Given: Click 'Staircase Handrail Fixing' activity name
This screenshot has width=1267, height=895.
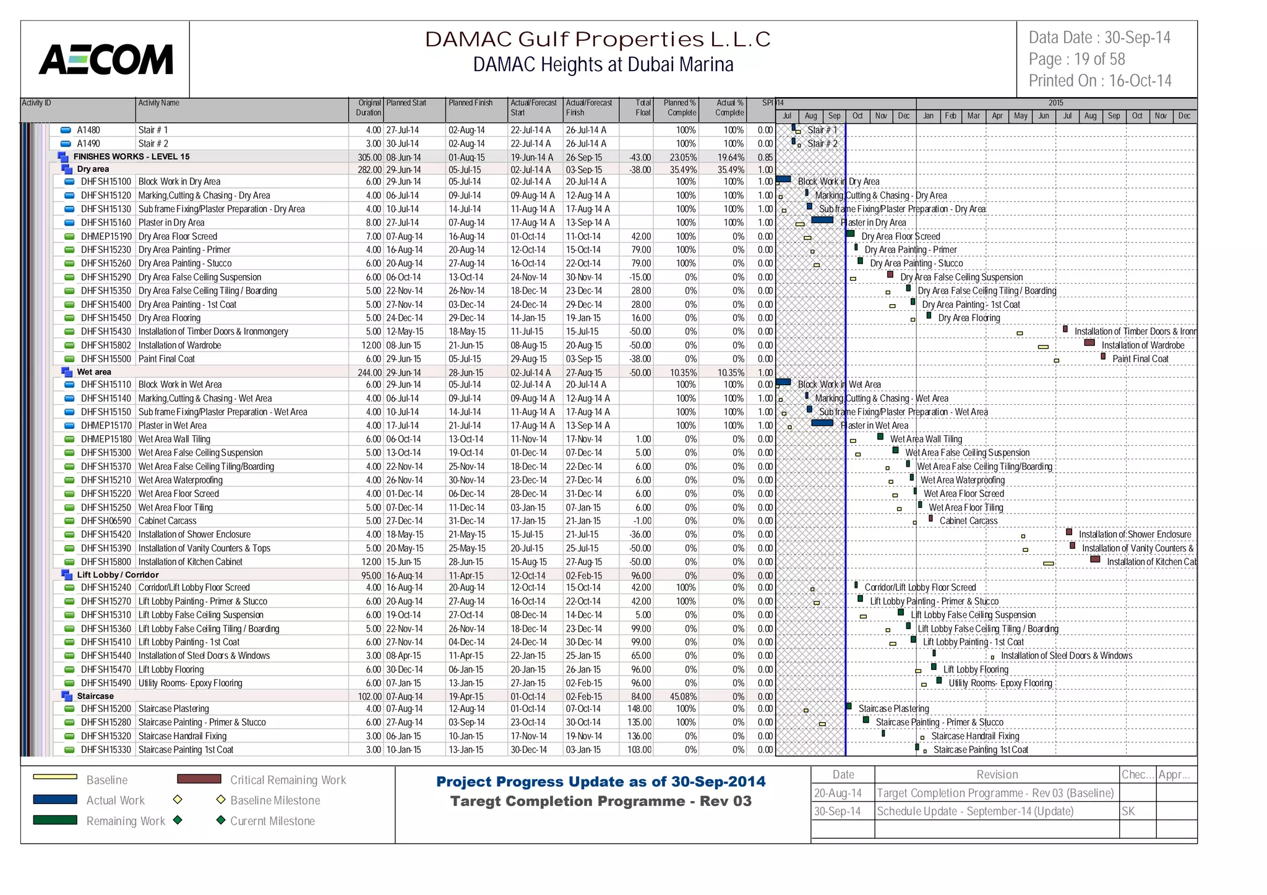Looking at the screenshot, I should pyautogui.click(x=183, y=736).
